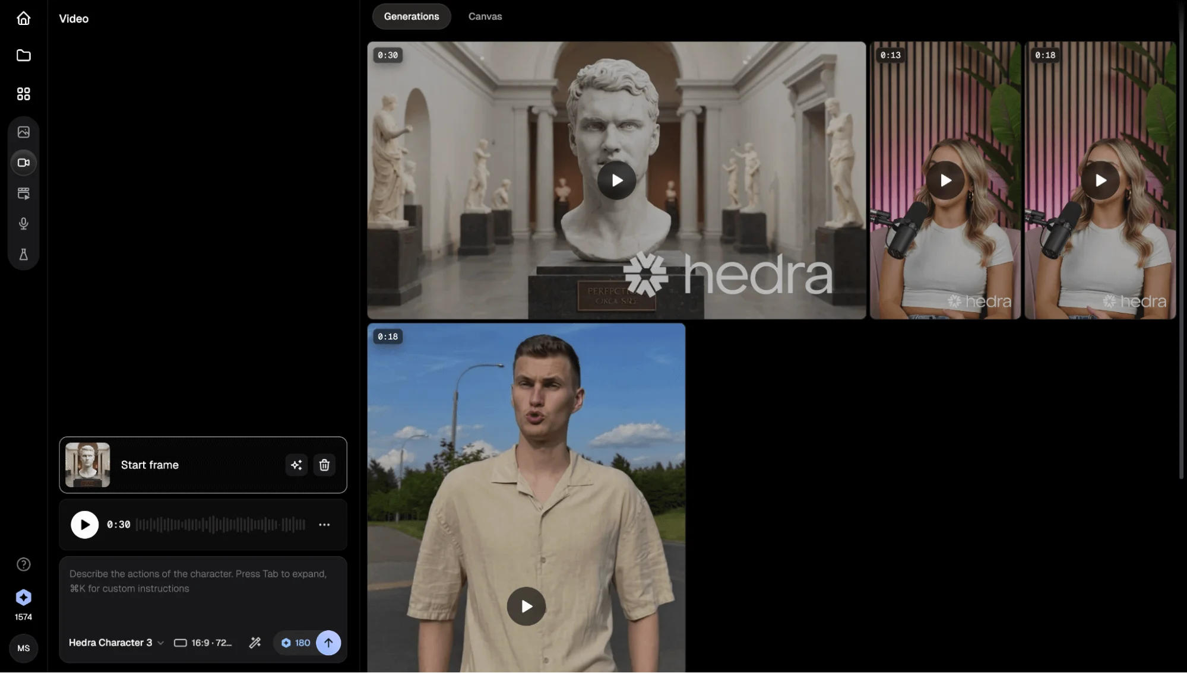Image resolution: width=1187 pixels, height=673 pixels.
Task: Open the MS user profile button
Action: [23, 648]
